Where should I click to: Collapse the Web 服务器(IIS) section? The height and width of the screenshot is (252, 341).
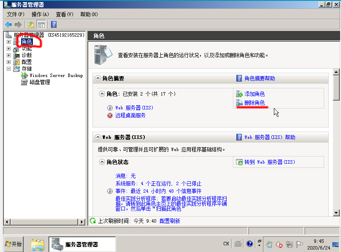[x=98, y=137]
